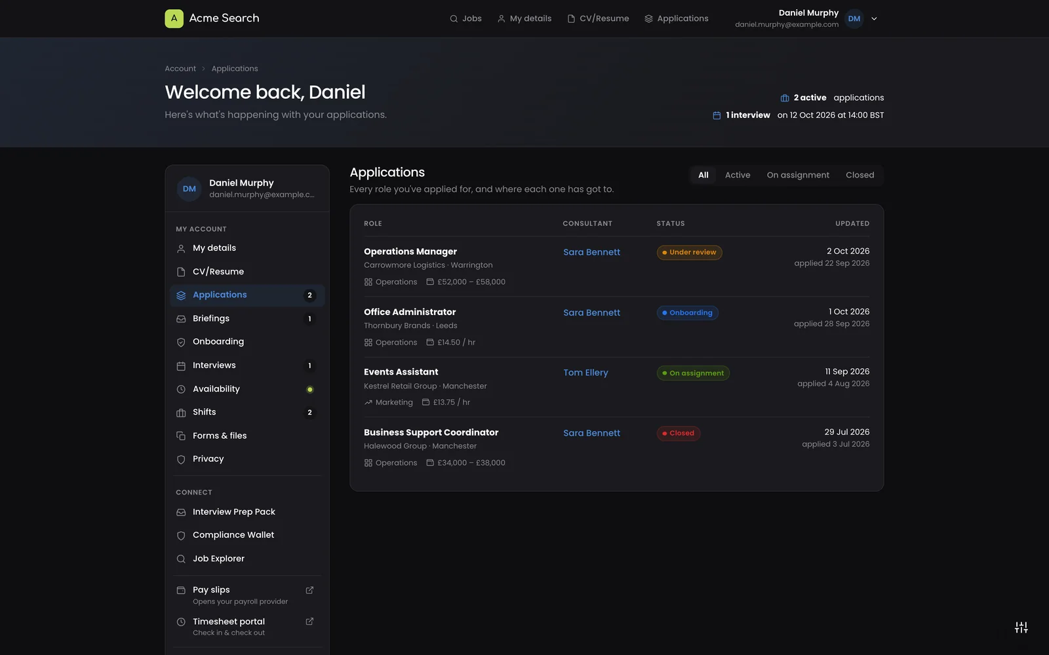This screenshot has width=1049, height=655.
Task: Click the Under review status badge
Action: tap(689, 252)
